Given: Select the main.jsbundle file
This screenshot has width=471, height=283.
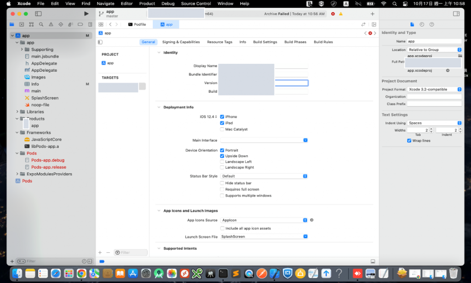Looking at the screenshot, I should [45, 57].
